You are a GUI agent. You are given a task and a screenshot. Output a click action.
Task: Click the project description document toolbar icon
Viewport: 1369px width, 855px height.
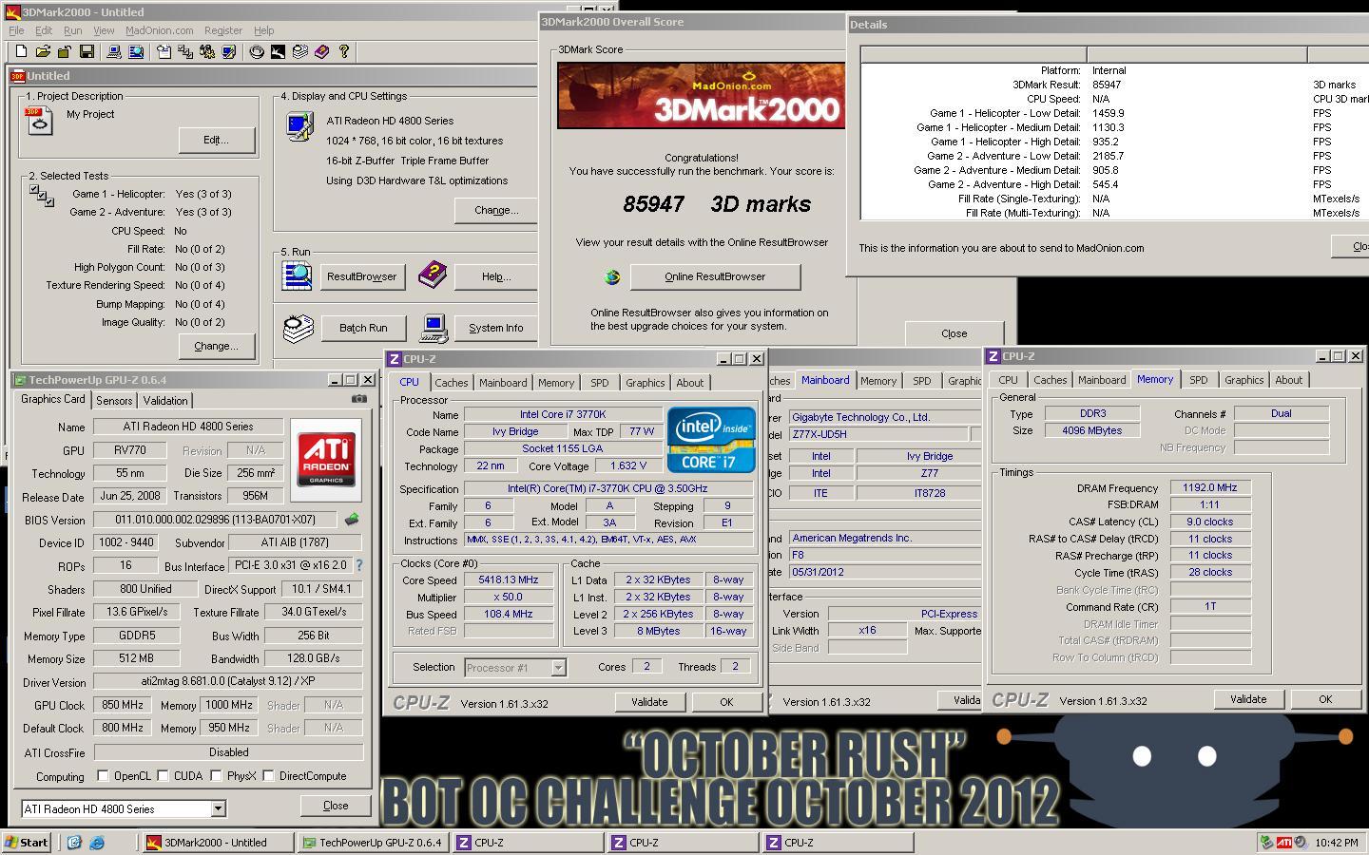(164, 51)
